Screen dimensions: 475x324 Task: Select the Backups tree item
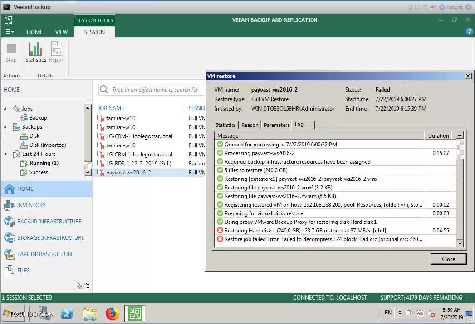(32, 127)
